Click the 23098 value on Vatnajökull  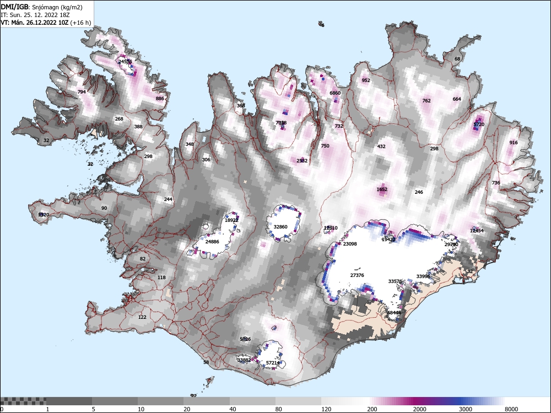(x=350, y=244)
